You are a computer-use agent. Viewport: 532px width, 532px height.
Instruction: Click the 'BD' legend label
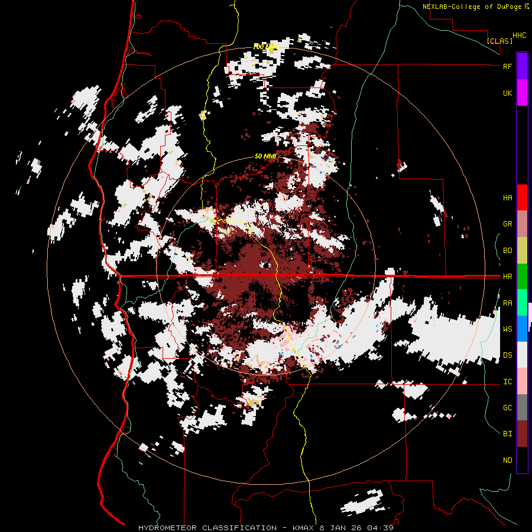click(507, 251)
